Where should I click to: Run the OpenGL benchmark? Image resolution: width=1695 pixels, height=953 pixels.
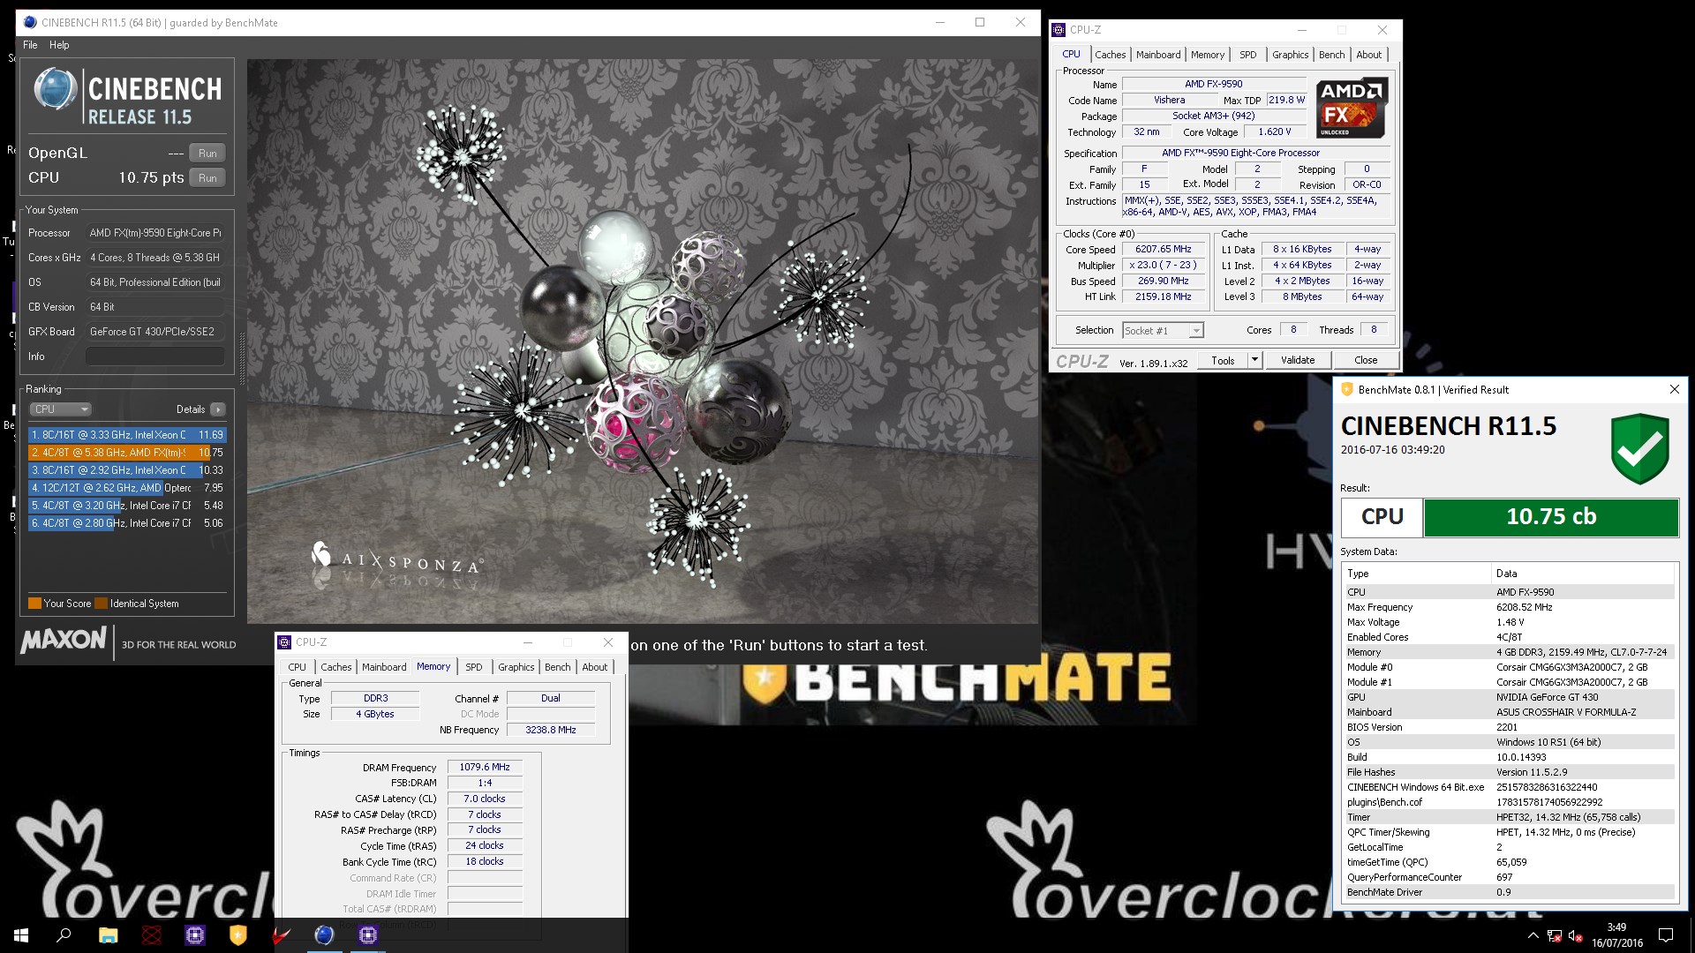click(207, 153)
